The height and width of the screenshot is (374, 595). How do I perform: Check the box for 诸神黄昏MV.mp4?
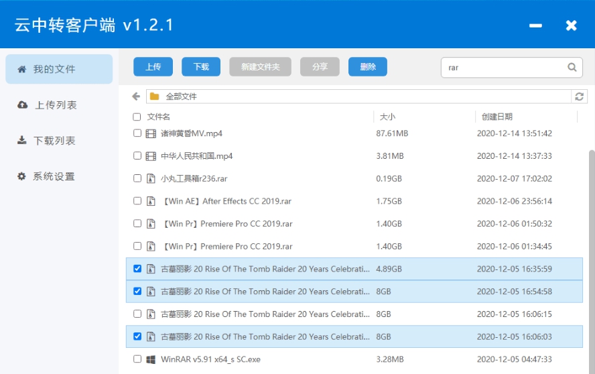pos(137,133)
